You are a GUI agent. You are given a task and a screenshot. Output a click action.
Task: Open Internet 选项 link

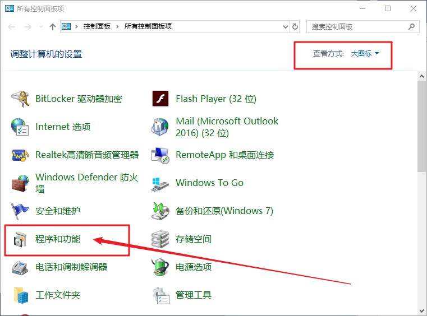click(63, 127)
